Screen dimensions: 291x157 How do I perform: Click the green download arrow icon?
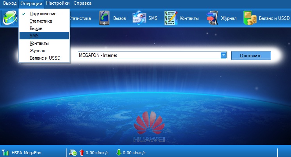tap(119, 153)
